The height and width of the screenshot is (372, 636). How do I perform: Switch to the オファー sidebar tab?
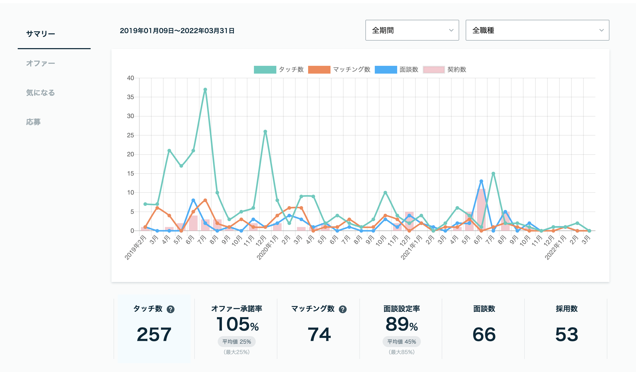(x=41, y=63)
